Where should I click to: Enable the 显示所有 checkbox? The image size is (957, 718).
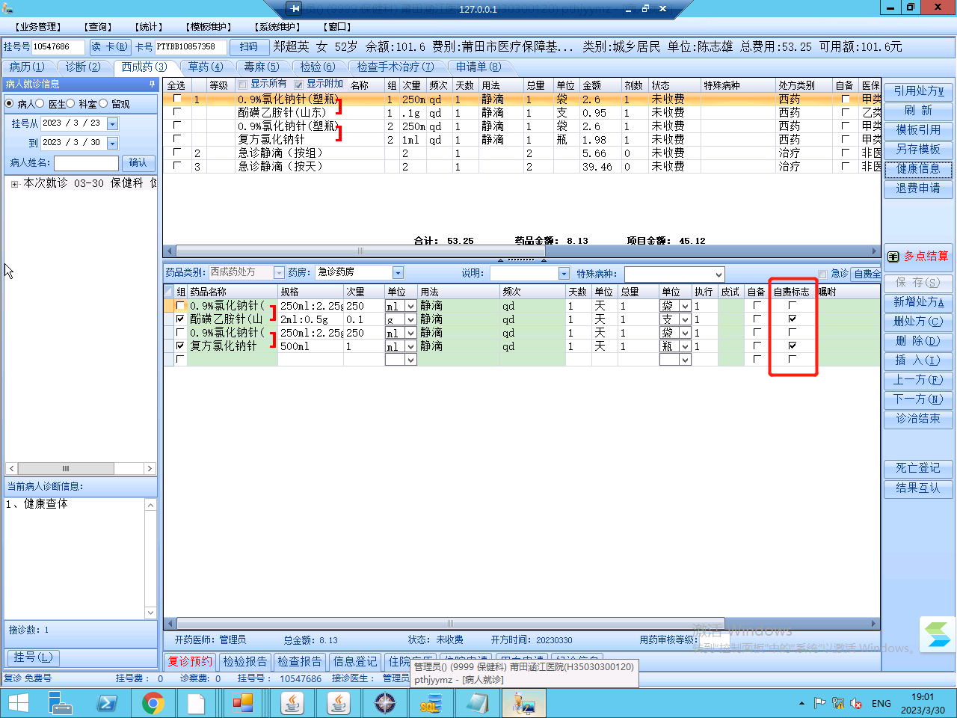(x=242, y=85)
